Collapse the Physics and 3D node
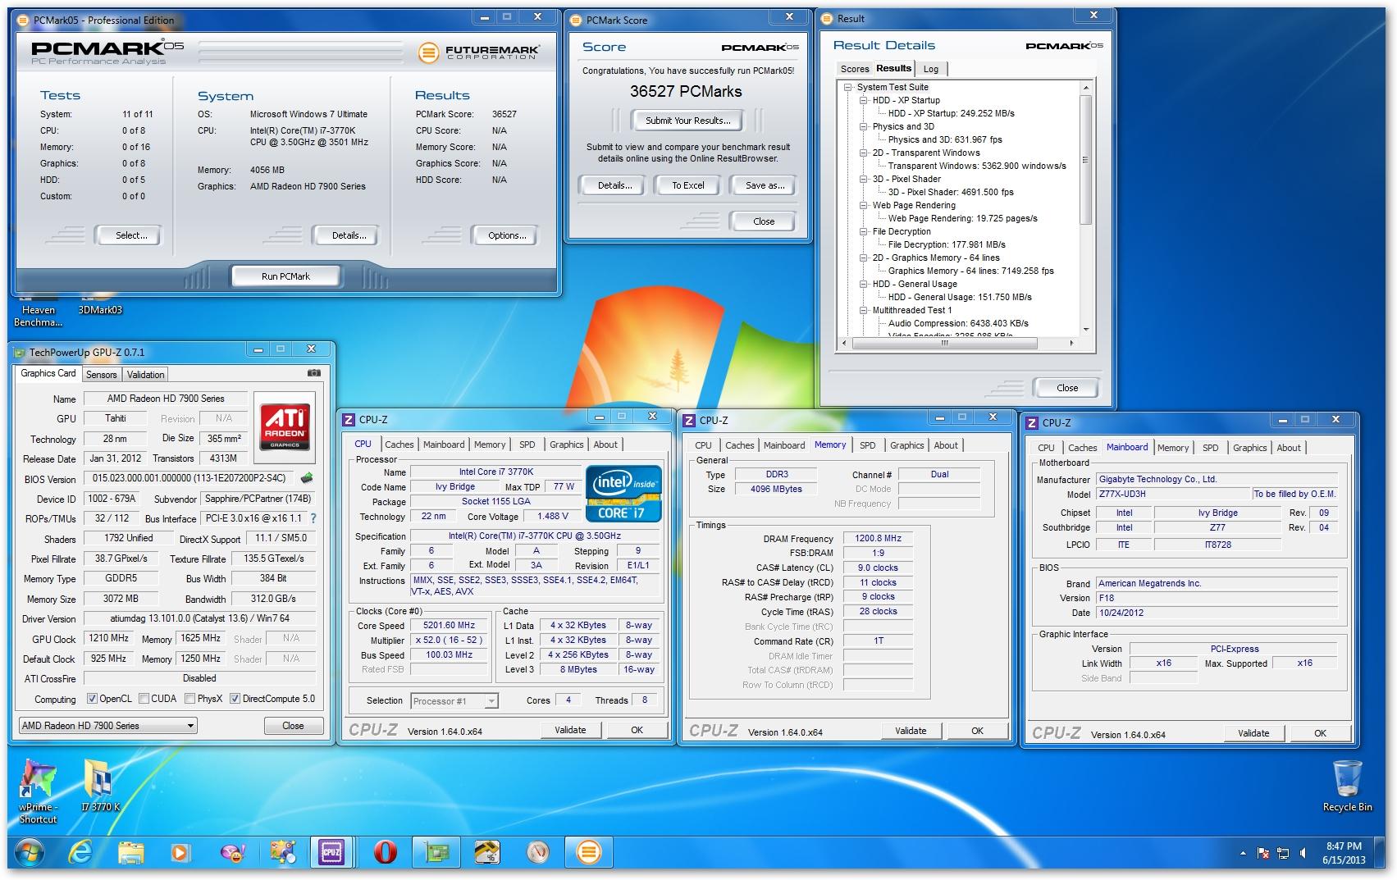 864,126
